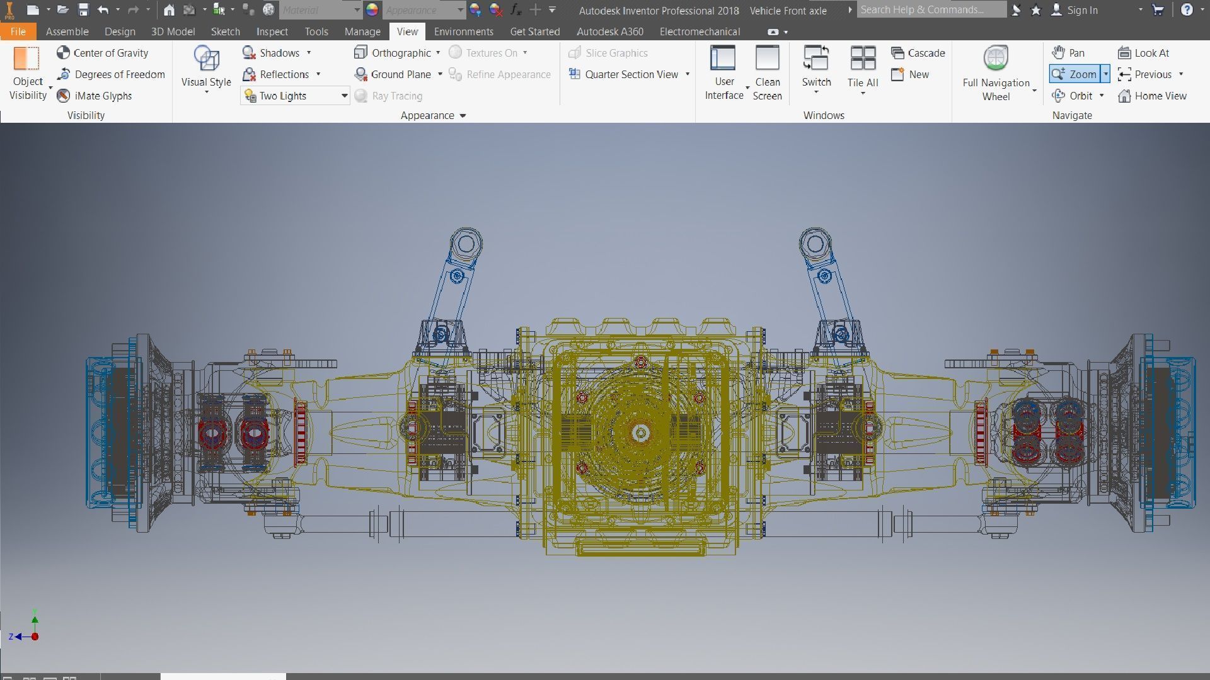This screenshot has height=680, width=1210.
Task: Go to Home View
Action: [x=1152, y=96]
